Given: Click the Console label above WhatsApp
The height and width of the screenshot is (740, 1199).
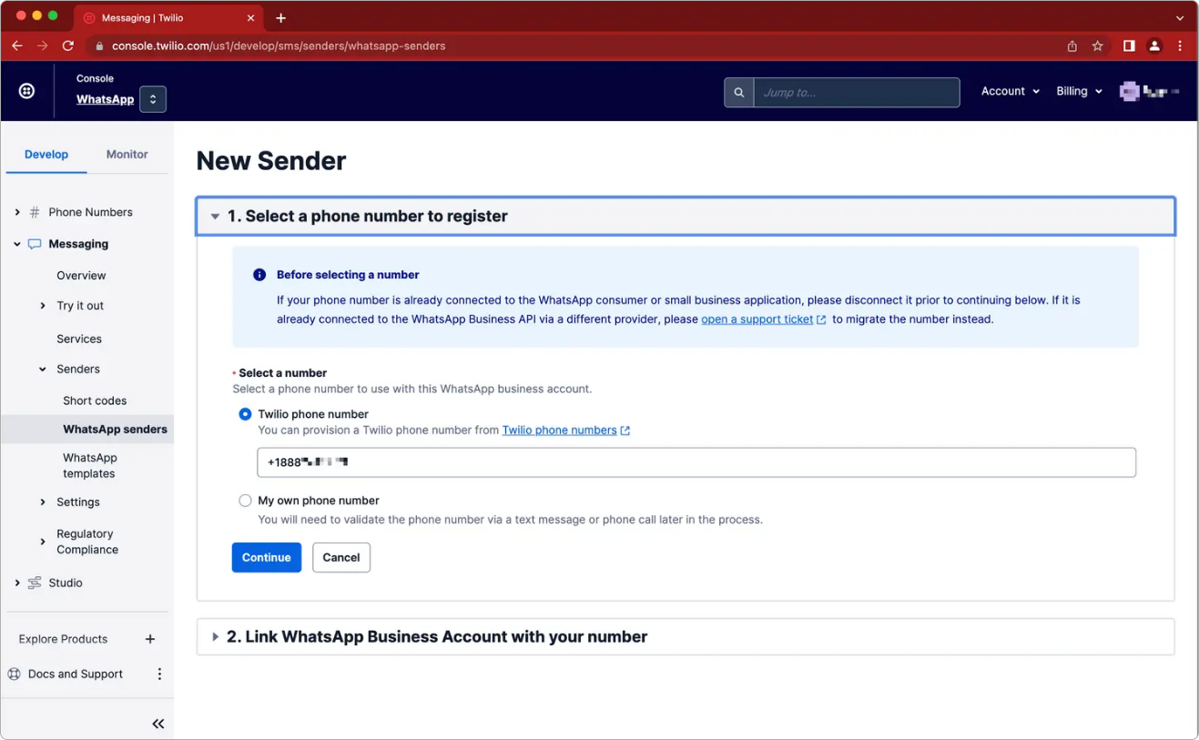Looking at the screenshot, I should pyautogui.click(x=95, y=78).
